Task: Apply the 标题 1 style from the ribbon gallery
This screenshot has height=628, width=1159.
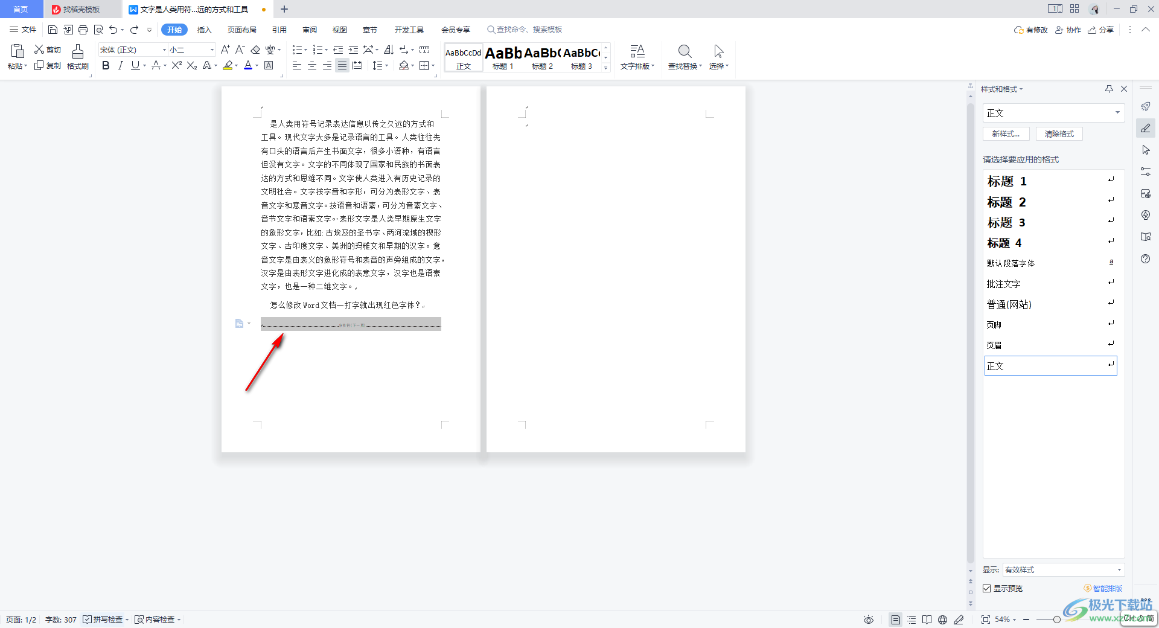Action: 503,57
